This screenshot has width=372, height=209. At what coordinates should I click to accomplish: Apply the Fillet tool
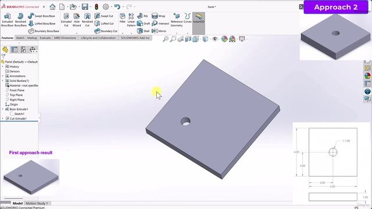pos(123,18)
